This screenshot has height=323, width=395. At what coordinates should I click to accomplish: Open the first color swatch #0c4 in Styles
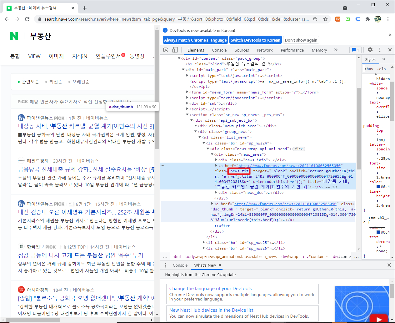point(378,187)
